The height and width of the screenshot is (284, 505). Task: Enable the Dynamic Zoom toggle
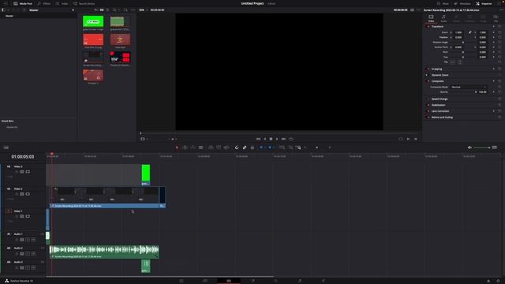click(427, 75)
